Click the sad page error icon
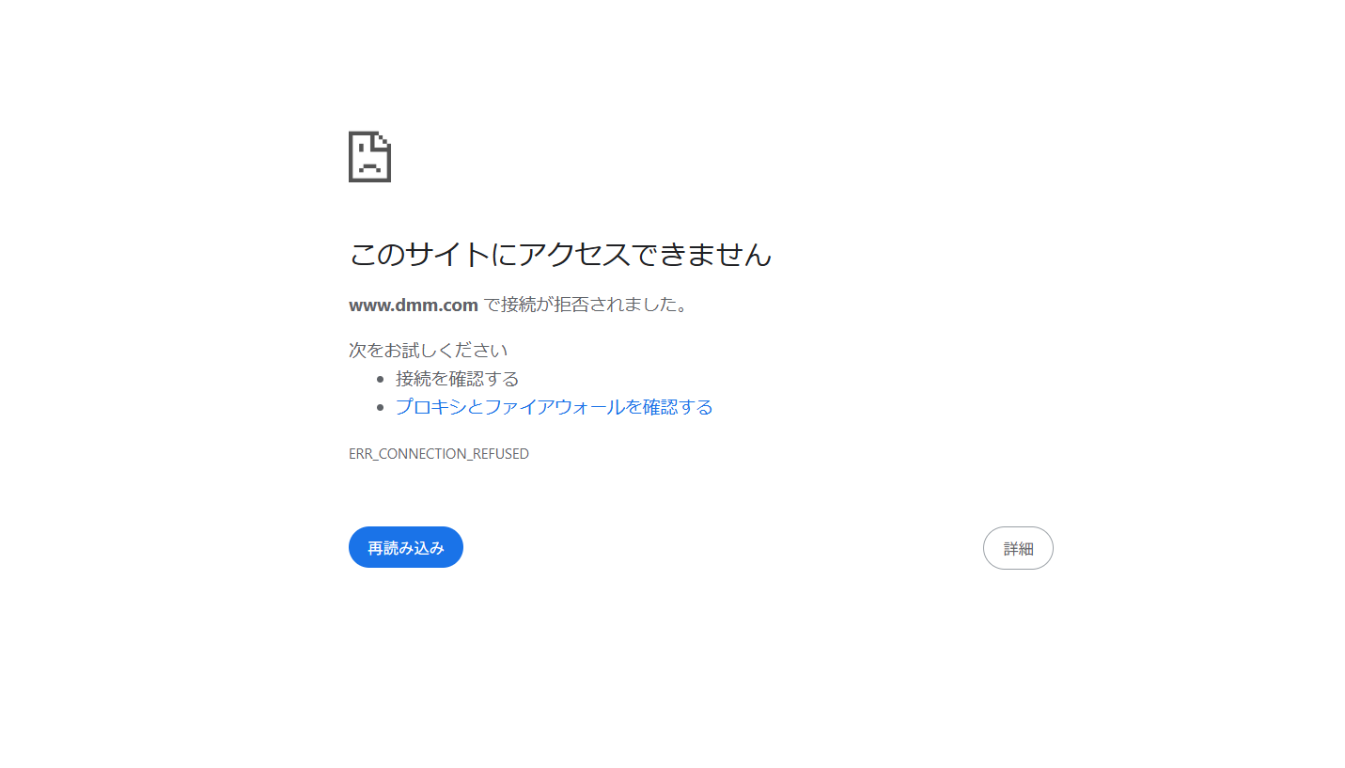The height and width of the screenshot is (768, 1345). [x=369, y=157]
